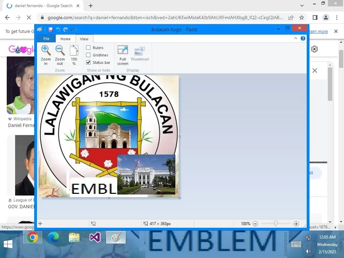The height and width of the screenshot is (258, 344).
Task: Launch Microsoft Edge from the taskbar
Action: [x=53, y=237]
